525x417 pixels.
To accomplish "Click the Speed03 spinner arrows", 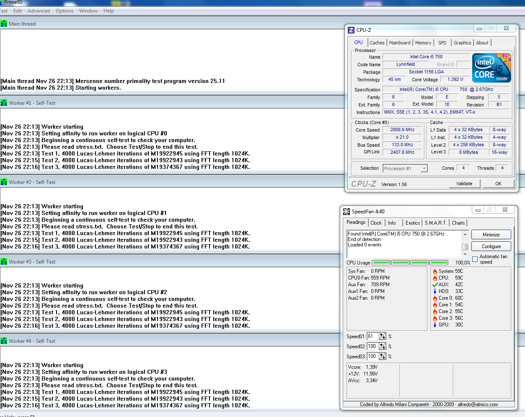I will [383, 357].
